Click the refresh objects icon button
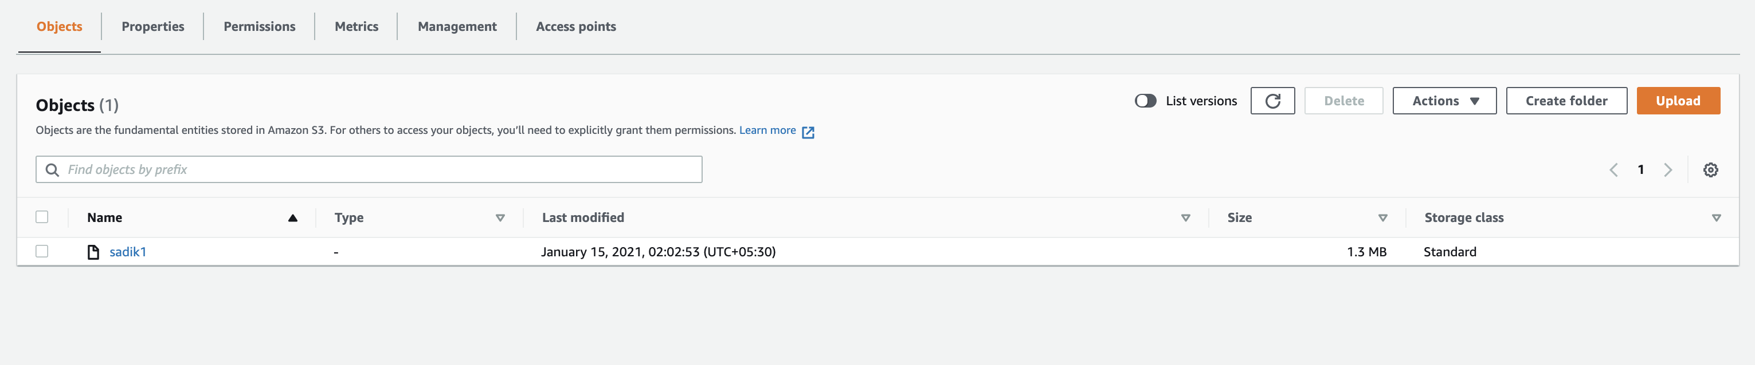 (1272, 101)
